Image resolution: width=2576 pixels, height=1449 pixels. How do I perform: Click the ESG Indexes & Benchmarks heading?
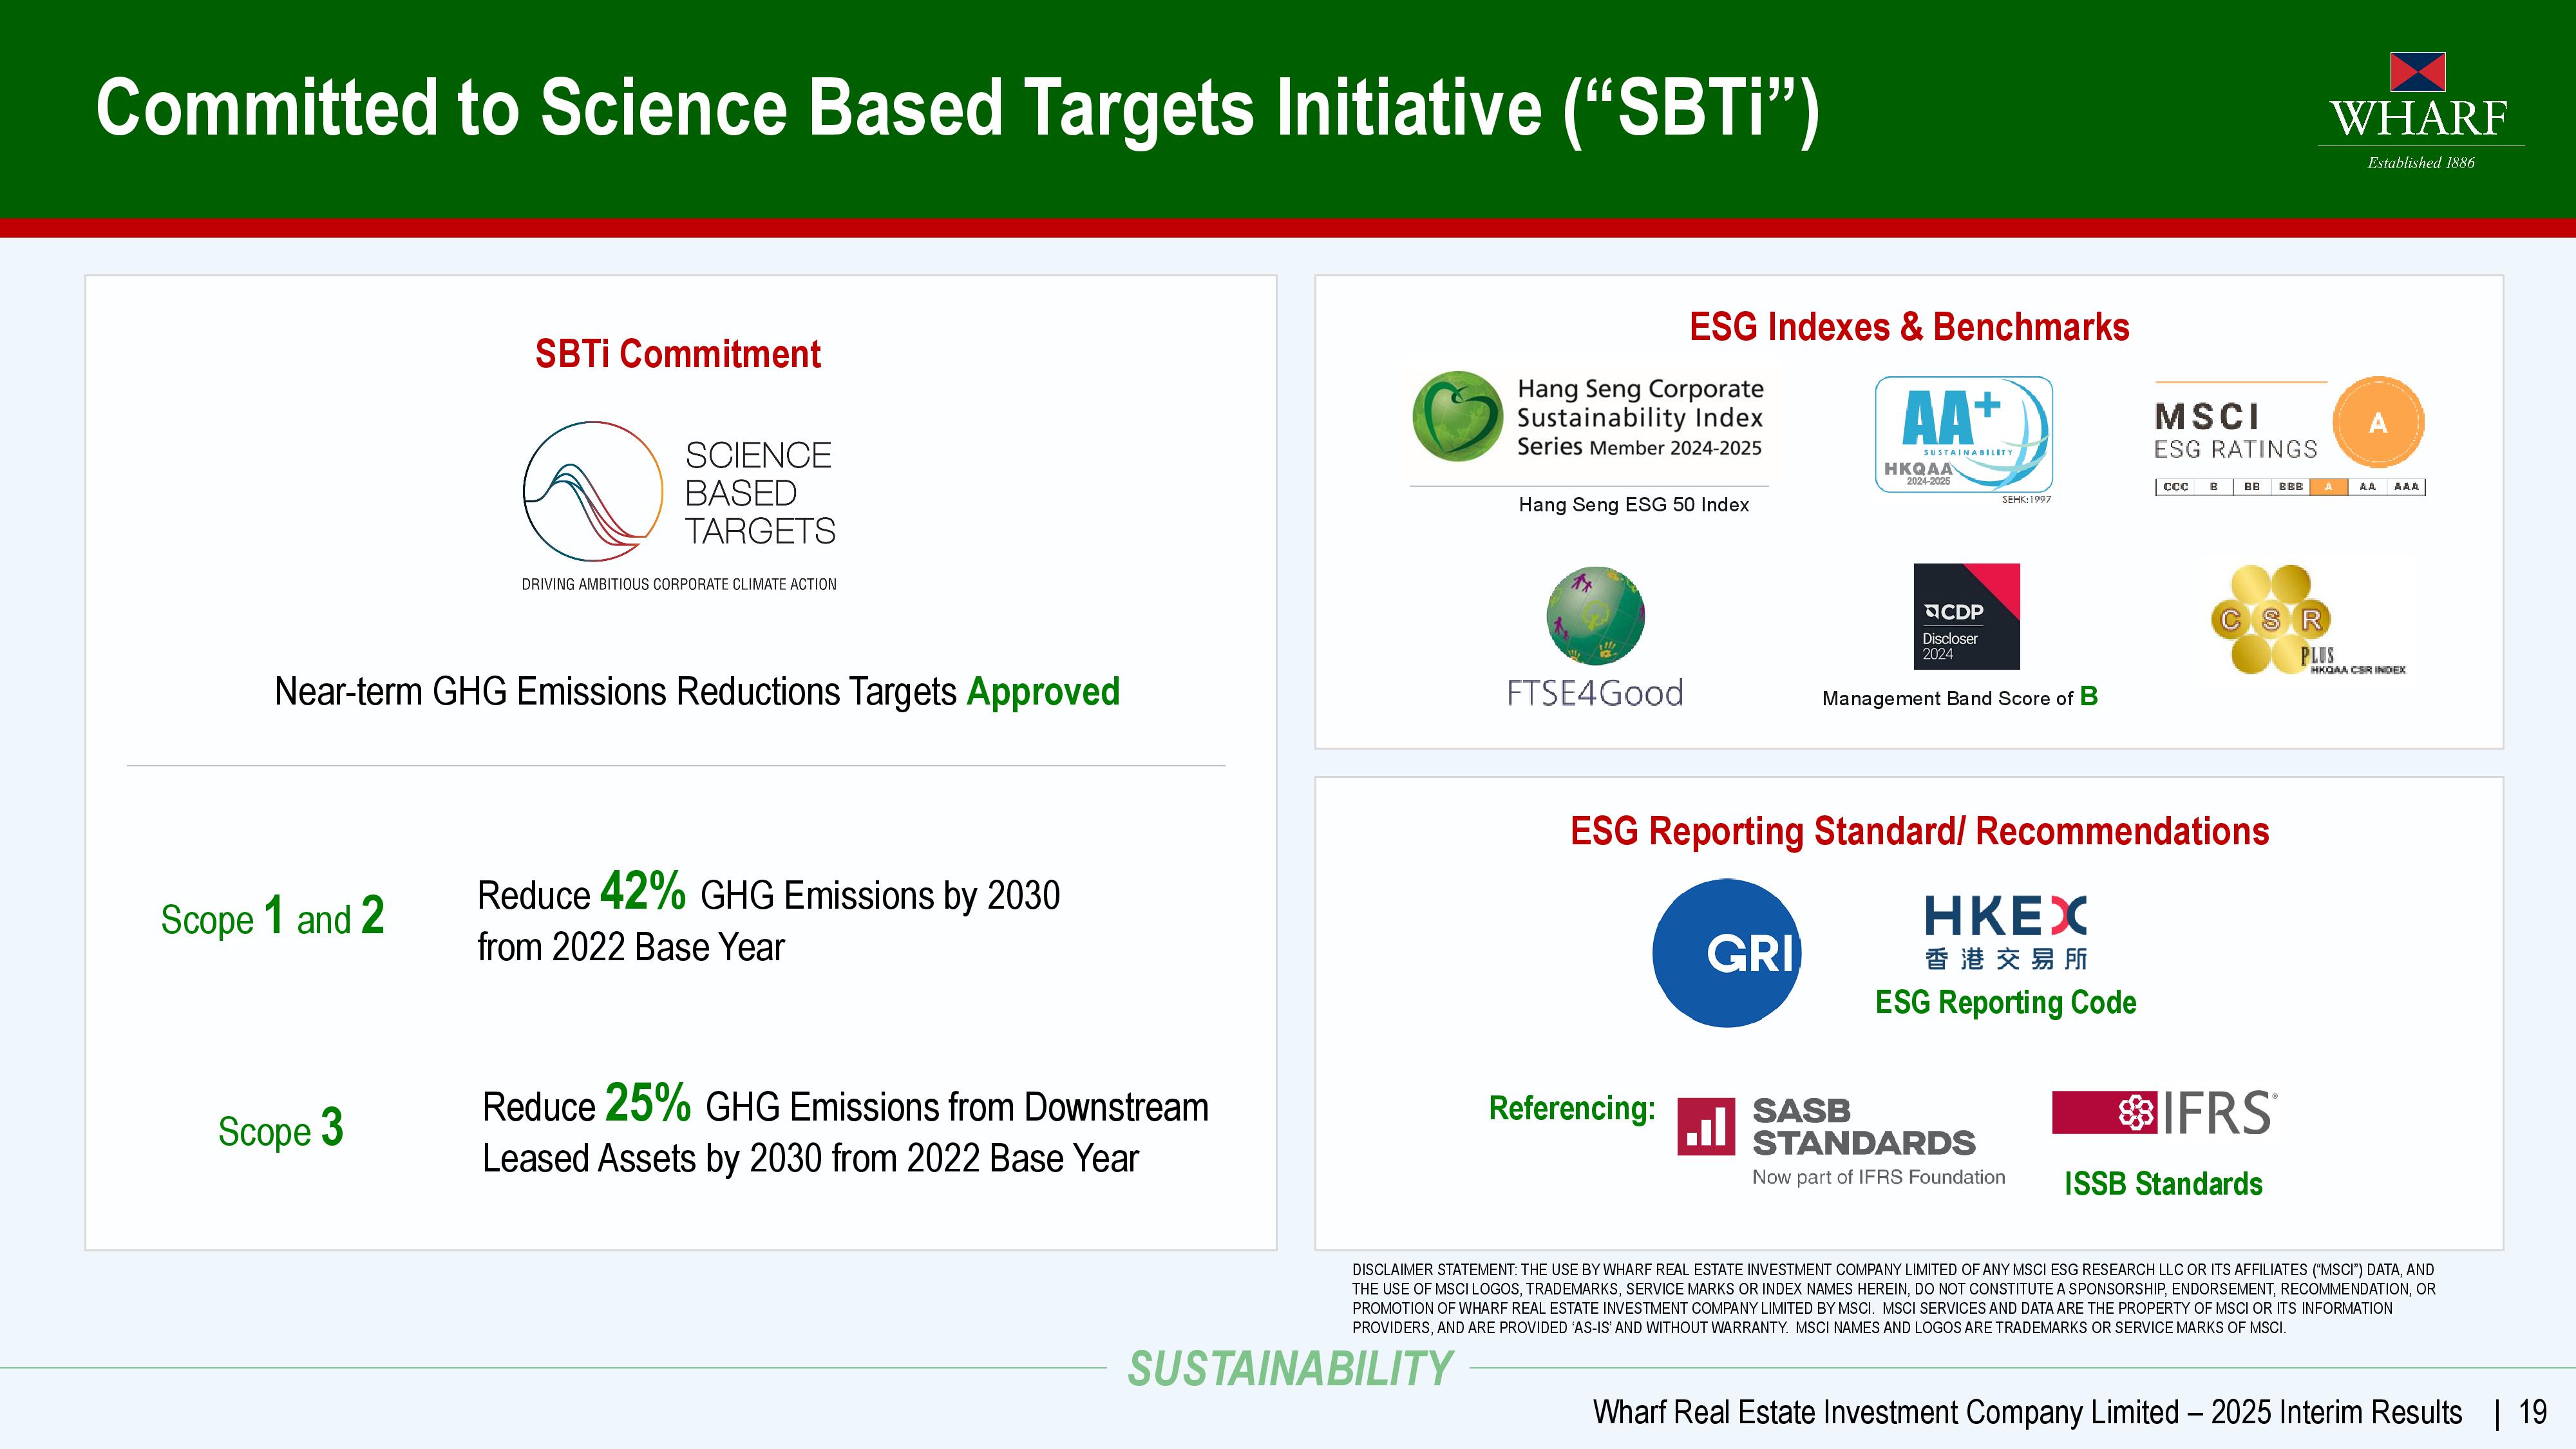point(1909,327)
